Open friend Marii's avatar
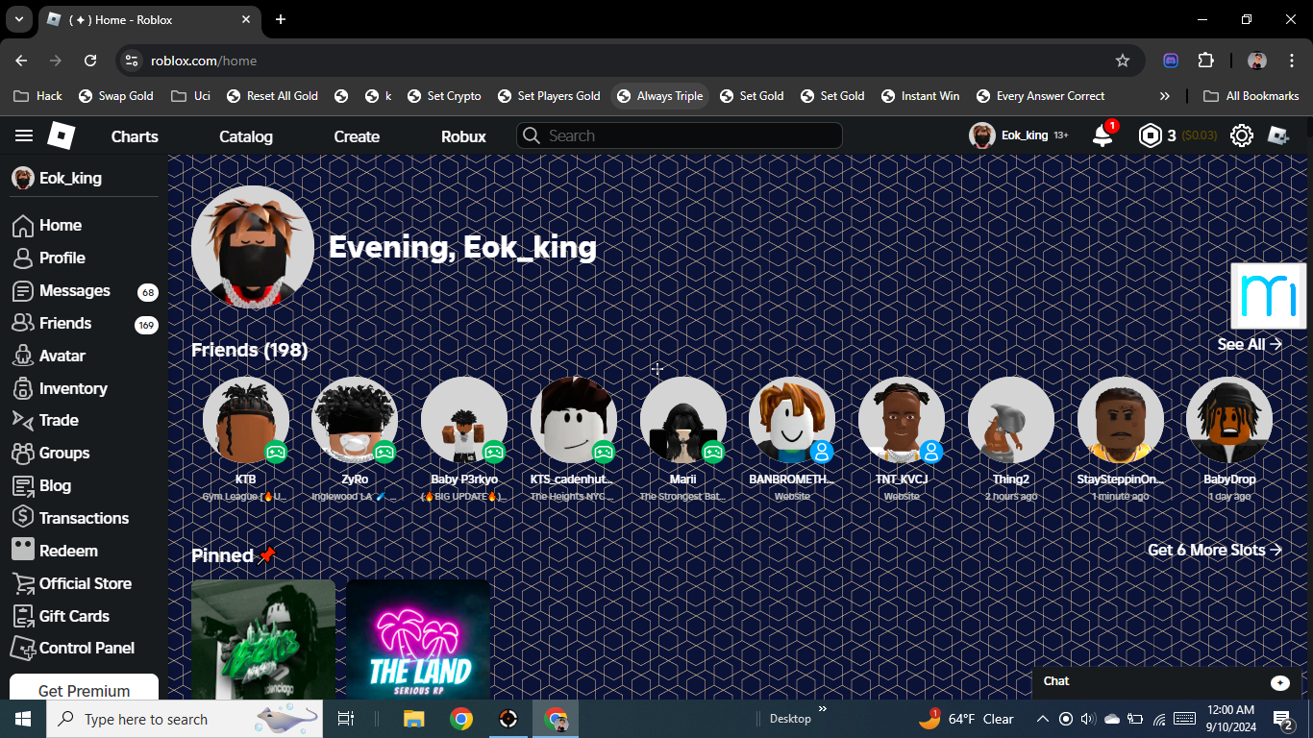Viewport: 1313px width, 738px height. click(683, 420)
